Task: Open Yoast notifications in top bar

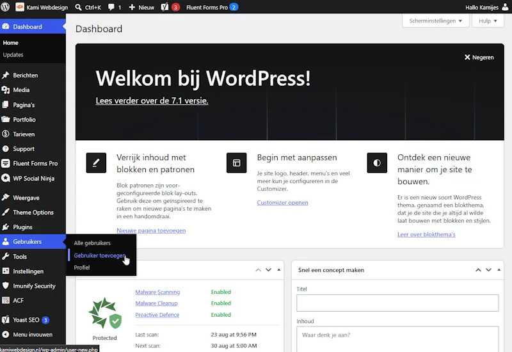Action: [x=170, y=7]
